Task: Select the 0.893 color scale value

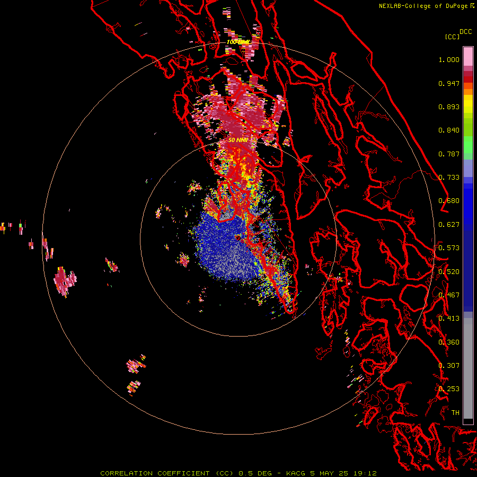Action: pos(449,107)
